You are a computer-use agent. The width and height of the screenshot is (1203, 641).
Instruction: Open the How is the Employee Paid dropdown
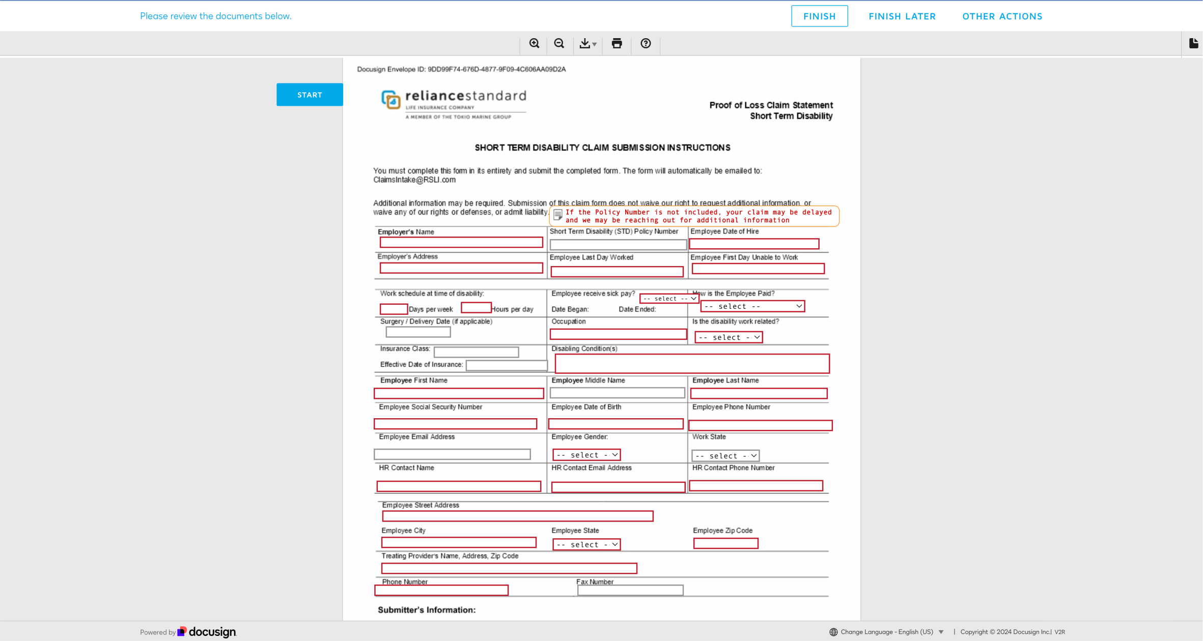752,306
